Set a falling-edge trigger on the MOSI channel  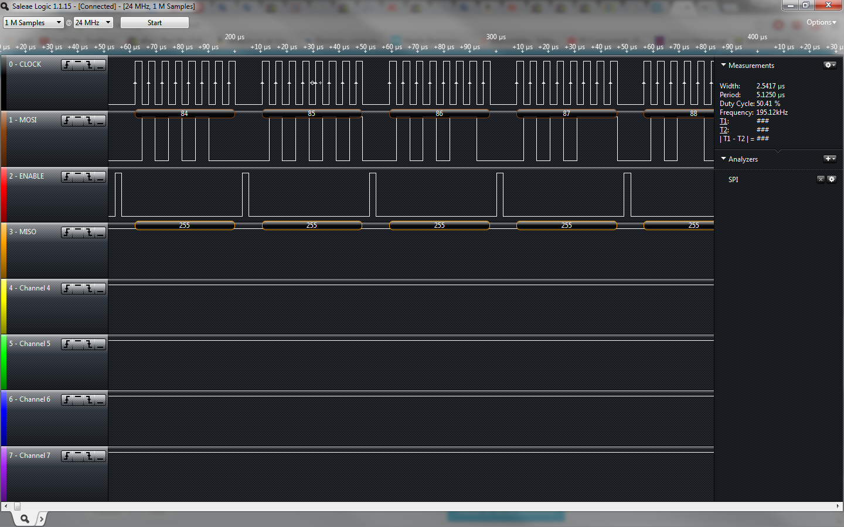[89, 121]
